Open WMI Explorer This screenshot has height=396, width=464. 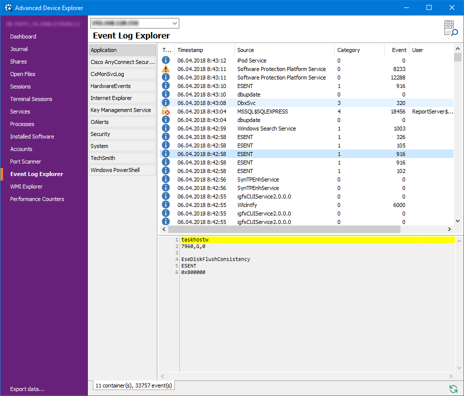26,186
